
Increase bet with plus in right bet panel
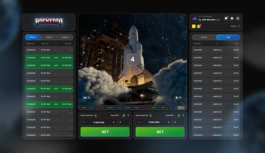(x=168, y=122)
